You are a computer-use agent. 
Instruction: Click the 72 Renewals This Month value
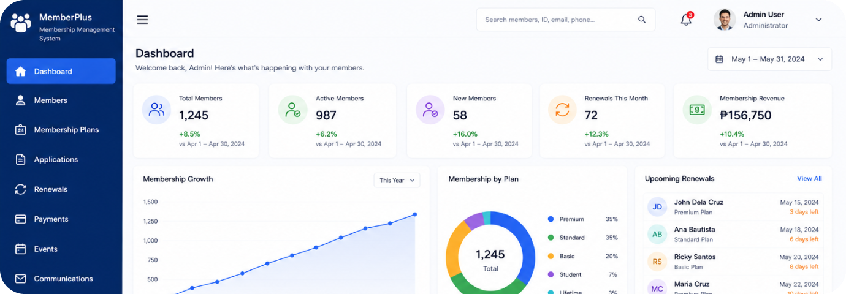click(591, 115)
